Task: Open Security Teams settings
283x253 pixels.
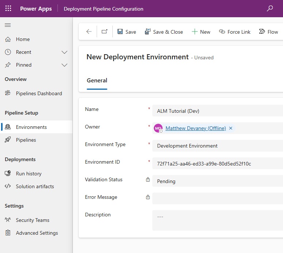Action: [36, 220]
